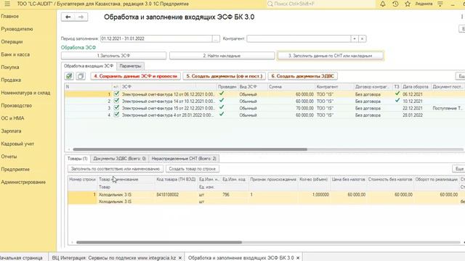Click horizontal scrollbar of invoices table
Viewport: 465px width, 261px height.
point(190,149)
